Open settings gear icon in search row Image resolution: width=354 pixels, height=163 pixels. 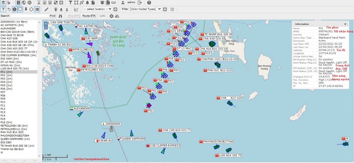(x=111, y=16)
